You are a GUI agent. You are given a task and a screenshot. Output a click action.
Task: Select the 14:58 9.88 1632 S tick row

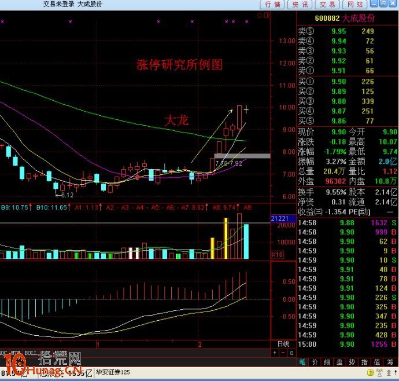point(347,223)
